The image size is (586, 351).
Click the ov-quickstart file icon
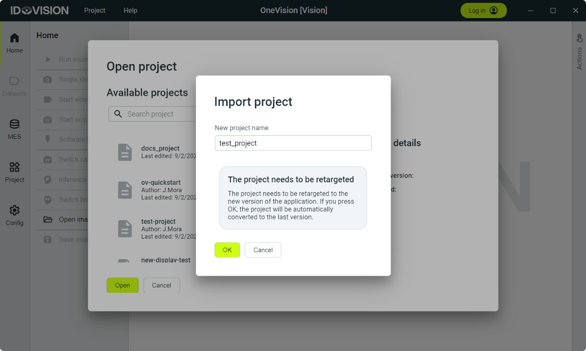pos(125,190)
